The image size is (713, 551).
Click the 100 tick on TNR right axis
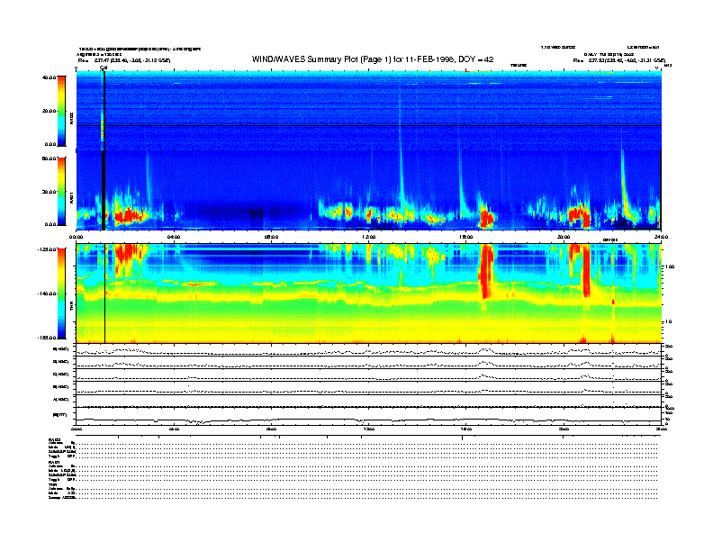(x=670, y=266)
